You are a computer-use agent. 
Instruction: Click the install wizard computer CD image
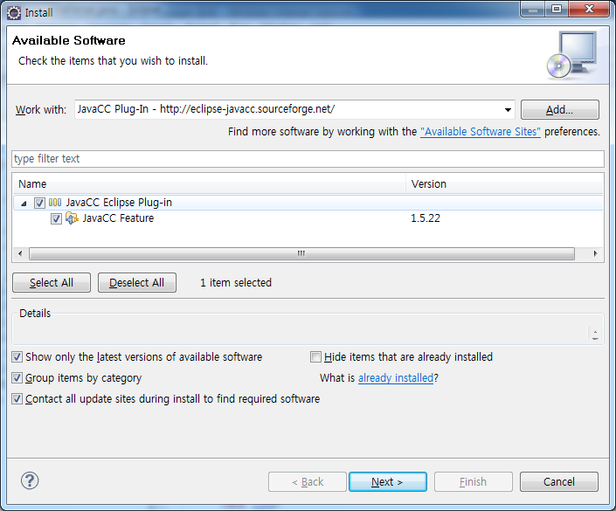[573, 55]
